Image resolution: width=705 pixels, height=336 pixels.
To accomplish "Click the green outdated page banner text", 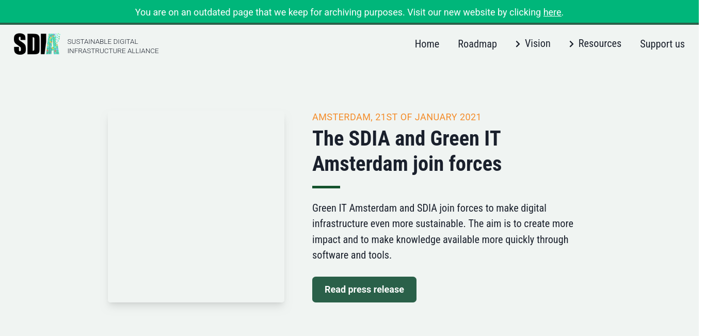I will [x=349, y=12].
